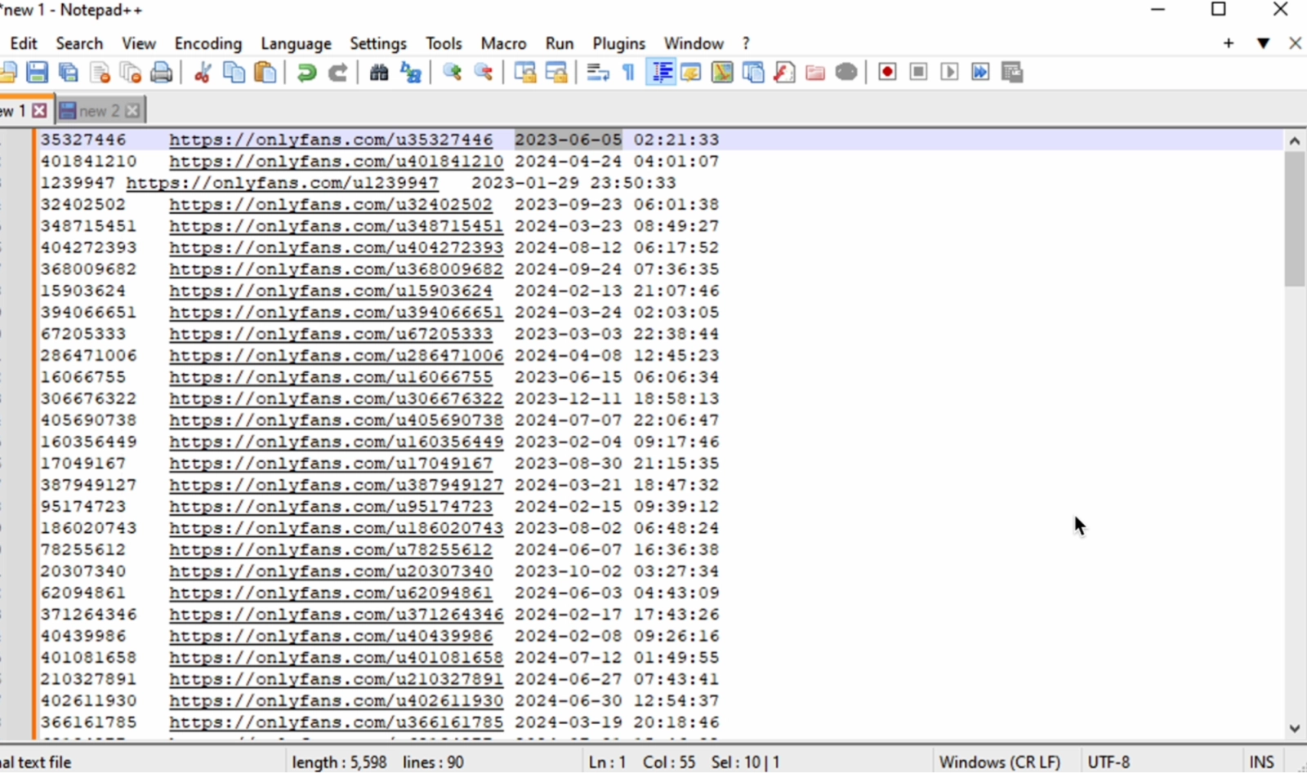Open the Folder as Workspace icon

coord(815,73)
